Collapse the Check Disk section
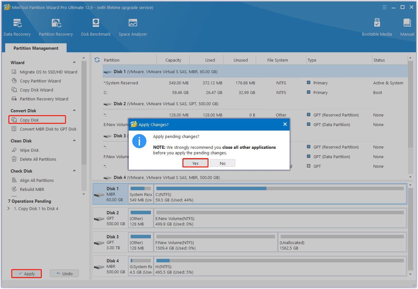 point(74,171)
